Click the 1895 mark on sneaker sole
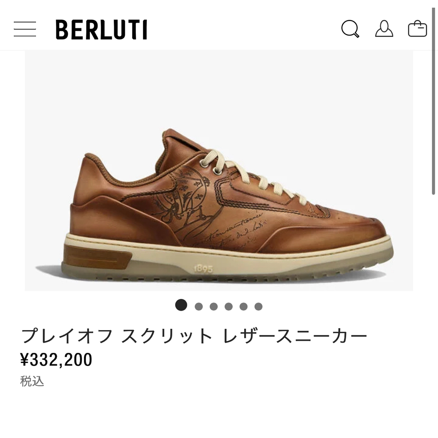Viewport: 438px width, 438px height. click(203, 269)
